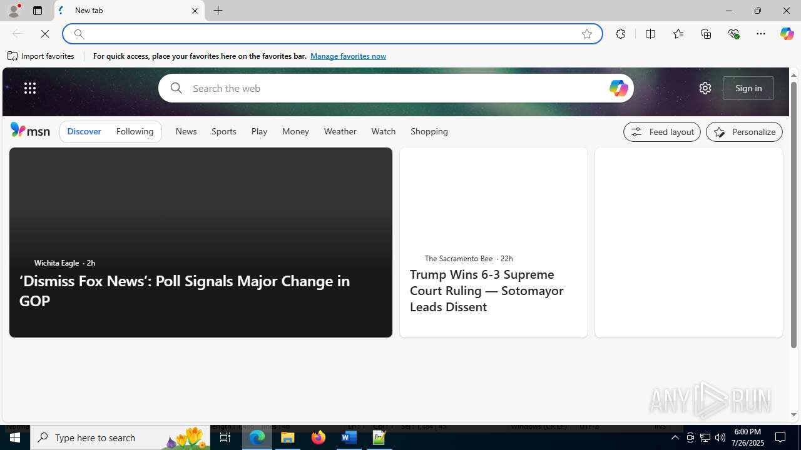Open Word from the taskbar

point(349,437)
